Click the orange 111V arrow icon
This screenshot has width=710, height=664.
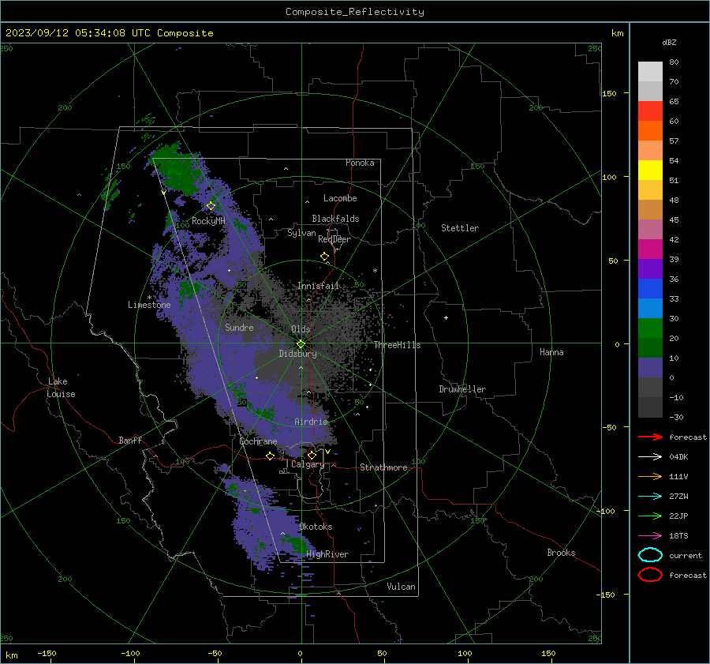pyautogui.click(x=650, y=476)
